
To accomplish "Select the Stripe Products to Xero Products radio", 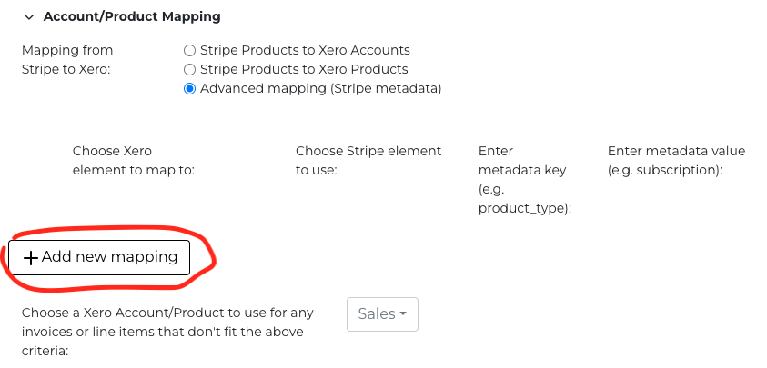I will (x=189, y=69).
